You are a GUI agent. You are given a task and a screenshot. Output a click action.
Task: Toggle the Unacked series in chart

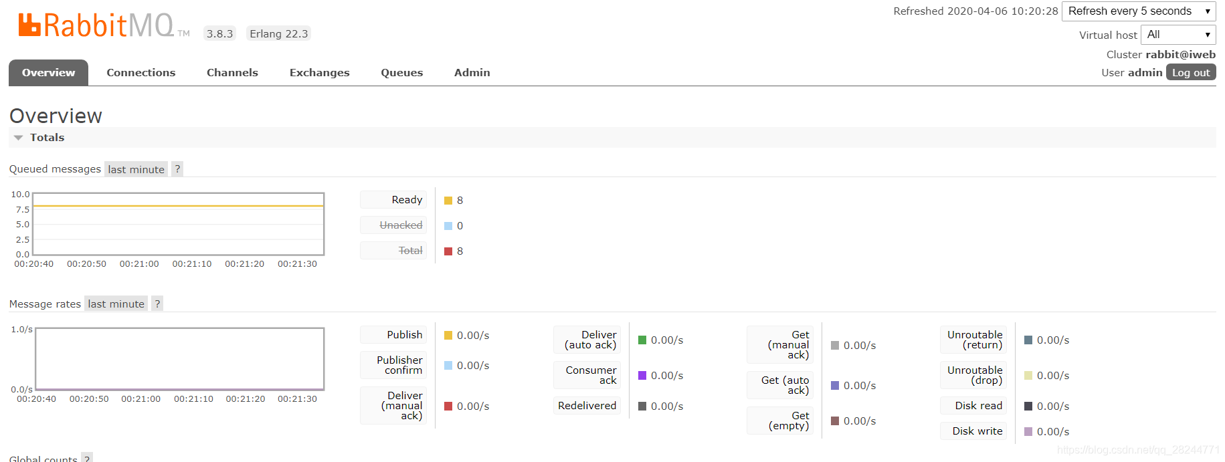tap(393, 225)
